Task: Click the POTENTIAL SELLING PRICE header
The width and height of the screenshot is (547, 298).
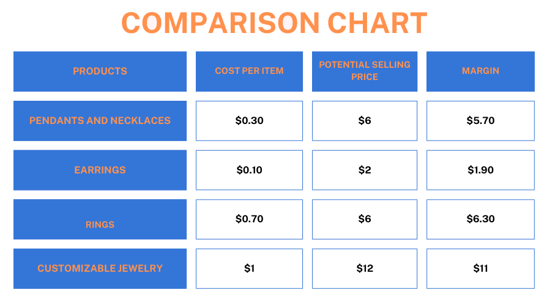Action: (365, 71)
